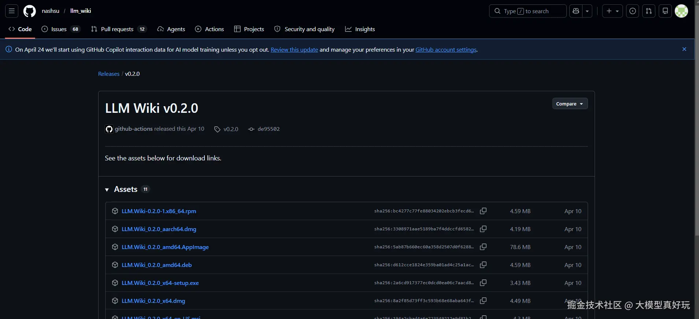Open the Issues inbox icon in header
699x319 pixels.
633,11
